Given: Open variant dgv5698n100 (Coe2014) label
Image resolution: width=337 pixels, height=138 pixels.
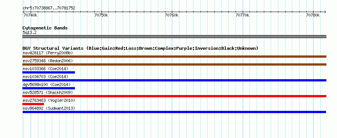Looking at the screenshot, I should click(x=47, y=84).
